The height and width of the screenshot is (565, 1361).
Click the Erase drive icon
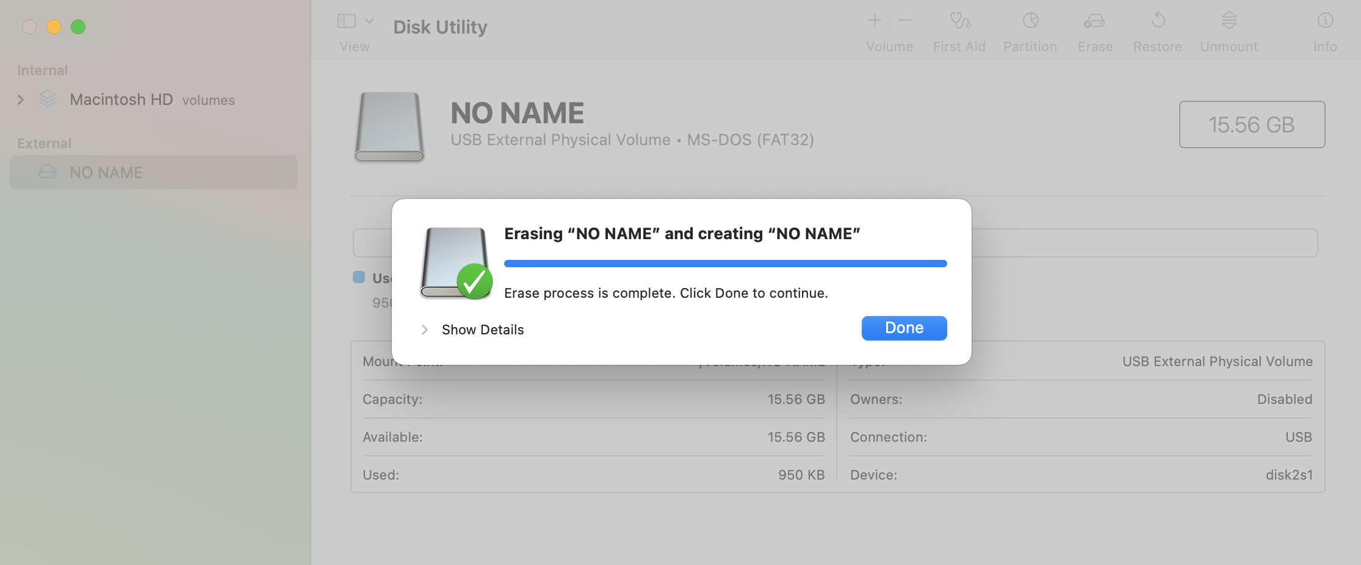(x=1094, y=21)
